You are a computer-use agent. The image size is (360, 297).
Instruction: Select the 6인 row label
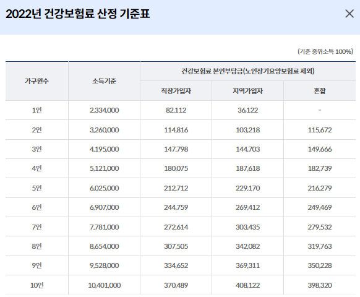point(36,207)
